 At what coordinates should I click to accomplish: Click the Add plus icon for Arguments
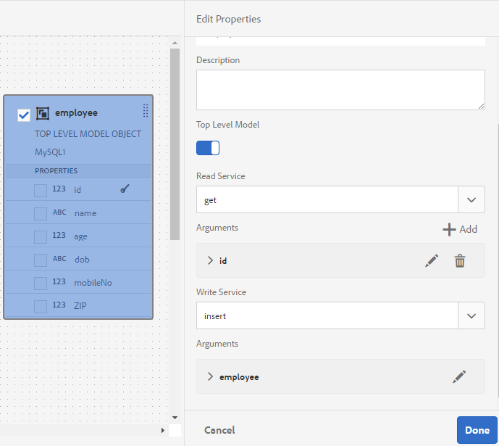[x=449, y=229]
